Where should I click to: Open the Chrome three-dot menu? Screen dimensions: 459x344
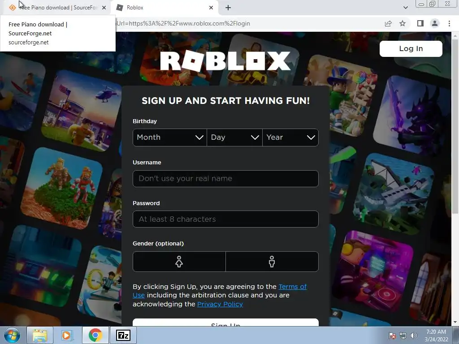pos(449,23)
